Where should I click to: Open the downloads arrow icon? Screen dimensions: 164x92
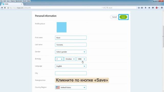(146, 8)
